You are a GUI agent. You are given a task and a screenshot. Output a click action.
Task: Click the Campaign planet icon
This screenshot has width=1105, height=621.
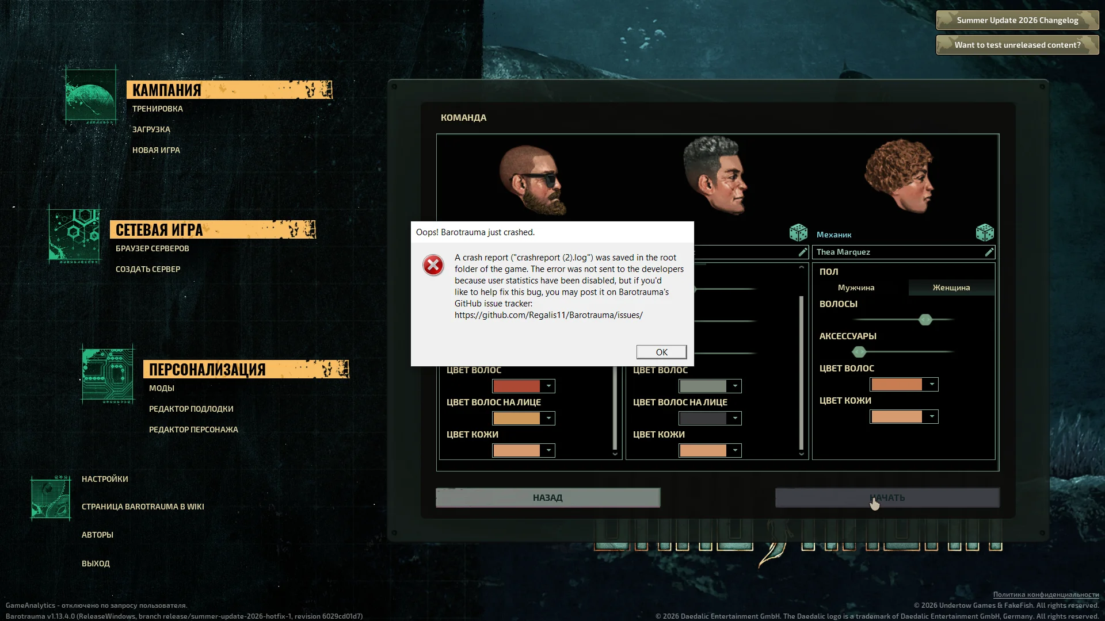pyautogui.click(x=92, y=95)
